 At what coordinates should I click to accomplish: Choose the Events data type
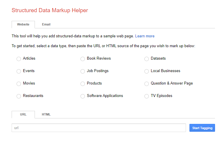(19, 71)
